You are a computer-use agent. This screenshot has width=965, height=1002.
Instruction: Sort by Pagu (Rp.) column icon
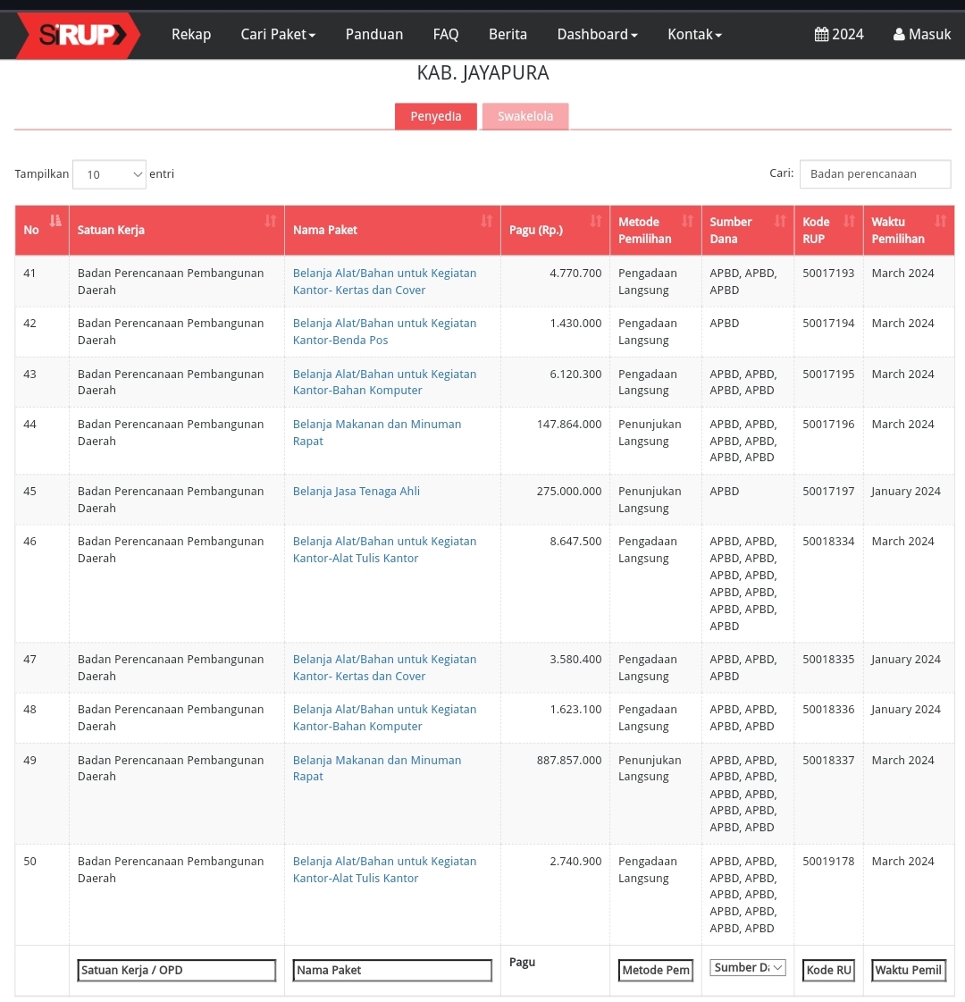pos(596,221)
